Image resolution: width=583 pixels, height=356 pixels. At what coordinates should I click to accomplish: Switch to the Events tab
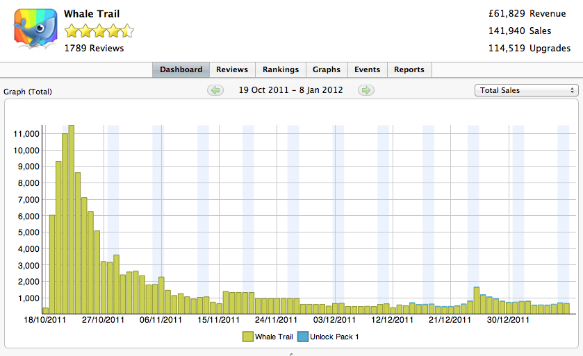pos(368,69)
